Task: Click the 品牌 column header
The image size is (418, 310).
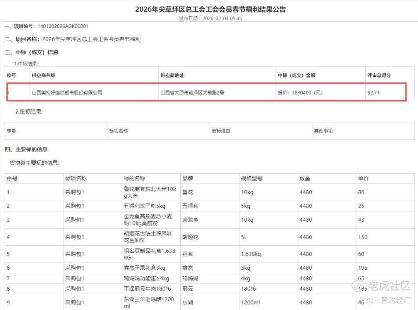Action: pos(188,178)
